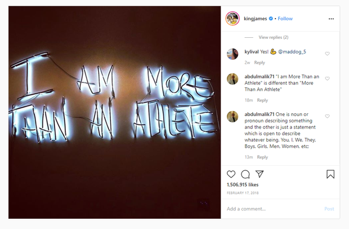Viewport: 349px width, 229px height.
Task: Reply to the 13m abdulmalik71 comment
Action: pyautogui.click(x=262, y=157)
